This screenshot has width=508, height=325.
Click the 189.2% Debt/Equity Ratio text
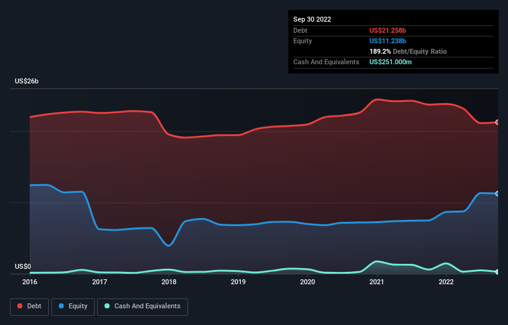coord(408,51)
